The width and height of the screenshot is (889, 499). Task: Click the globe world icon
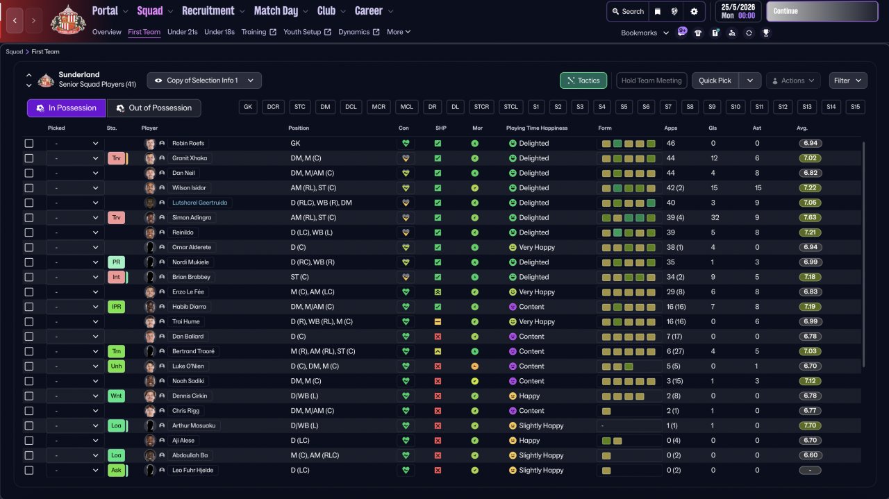674,11
